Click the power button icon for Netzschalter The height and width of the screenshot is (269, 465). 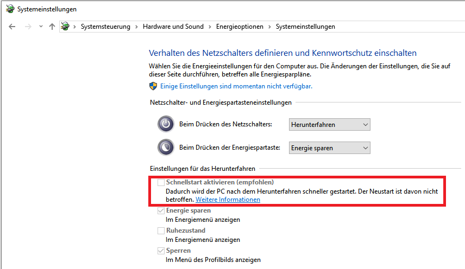click(x=166, y=124)
